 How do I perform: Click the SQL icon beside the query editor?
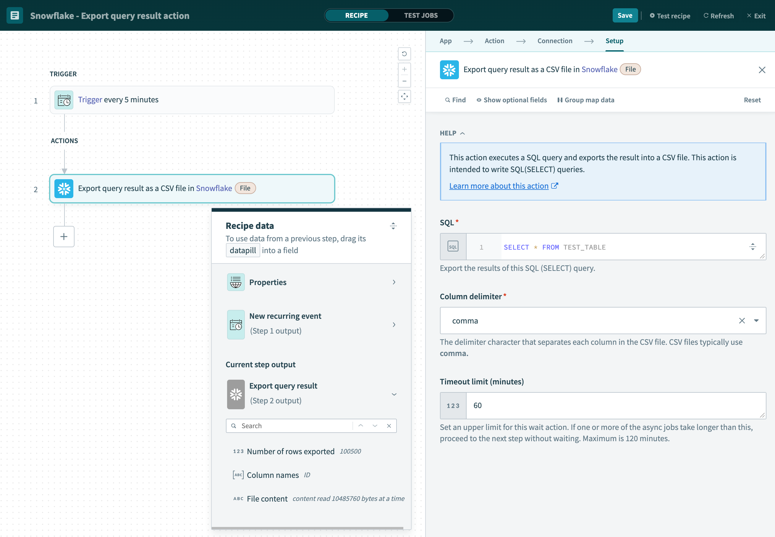(x=453, y=246)
